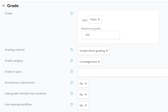
Task: Click help icon next to Grade category
Action: click(72, 61)
